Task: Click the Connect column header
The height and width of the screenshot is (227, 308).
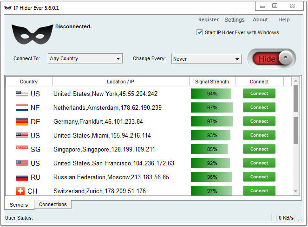Action: [x=260, y=82]
